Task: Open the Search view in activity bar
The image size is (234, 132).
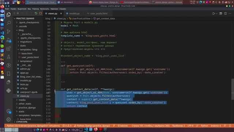Action: click(8, 23)
